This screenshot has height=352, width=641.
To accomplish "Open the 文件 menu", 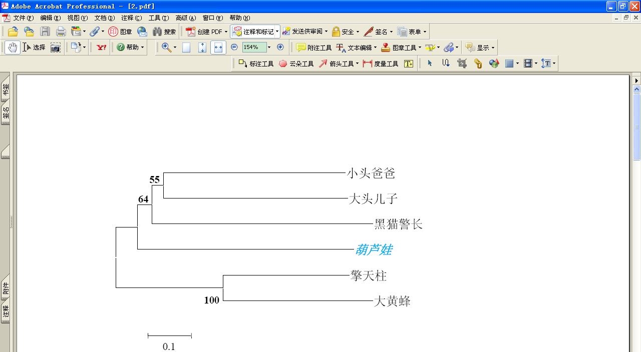I will (23, 18).
